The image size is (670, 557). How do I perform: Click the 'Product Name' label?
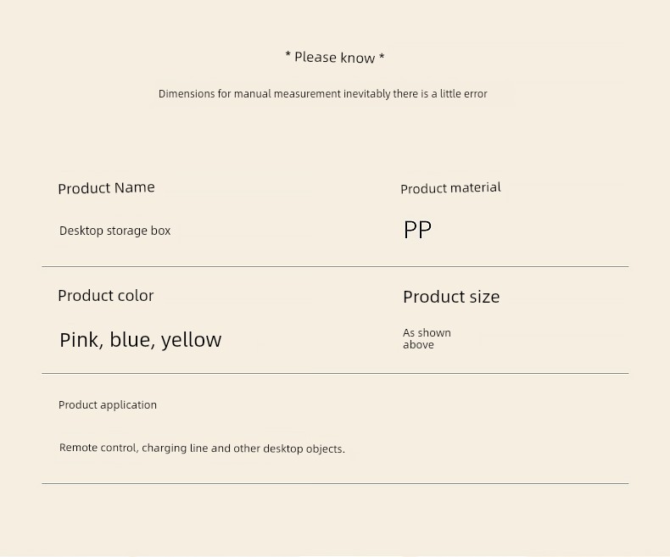(106, 188)
